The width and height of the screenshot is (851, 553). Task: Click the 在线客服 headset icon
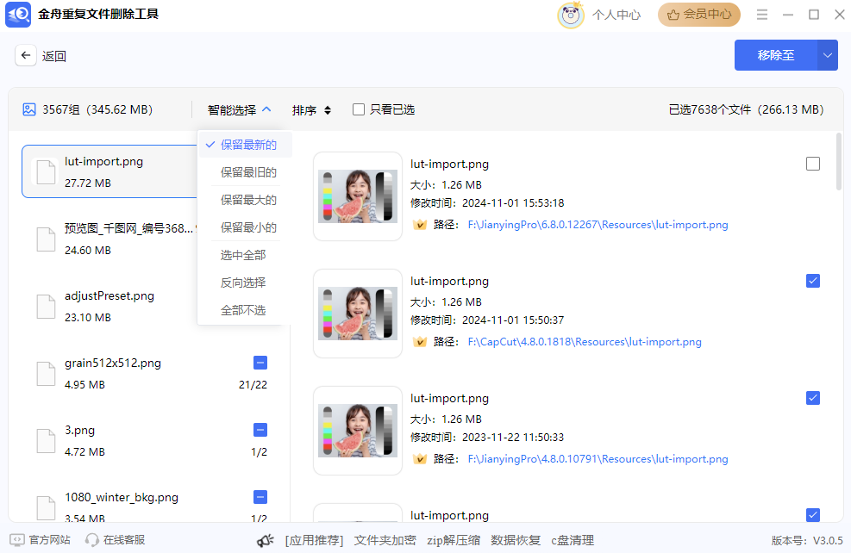pyautogui.click(x=91, y=539)
